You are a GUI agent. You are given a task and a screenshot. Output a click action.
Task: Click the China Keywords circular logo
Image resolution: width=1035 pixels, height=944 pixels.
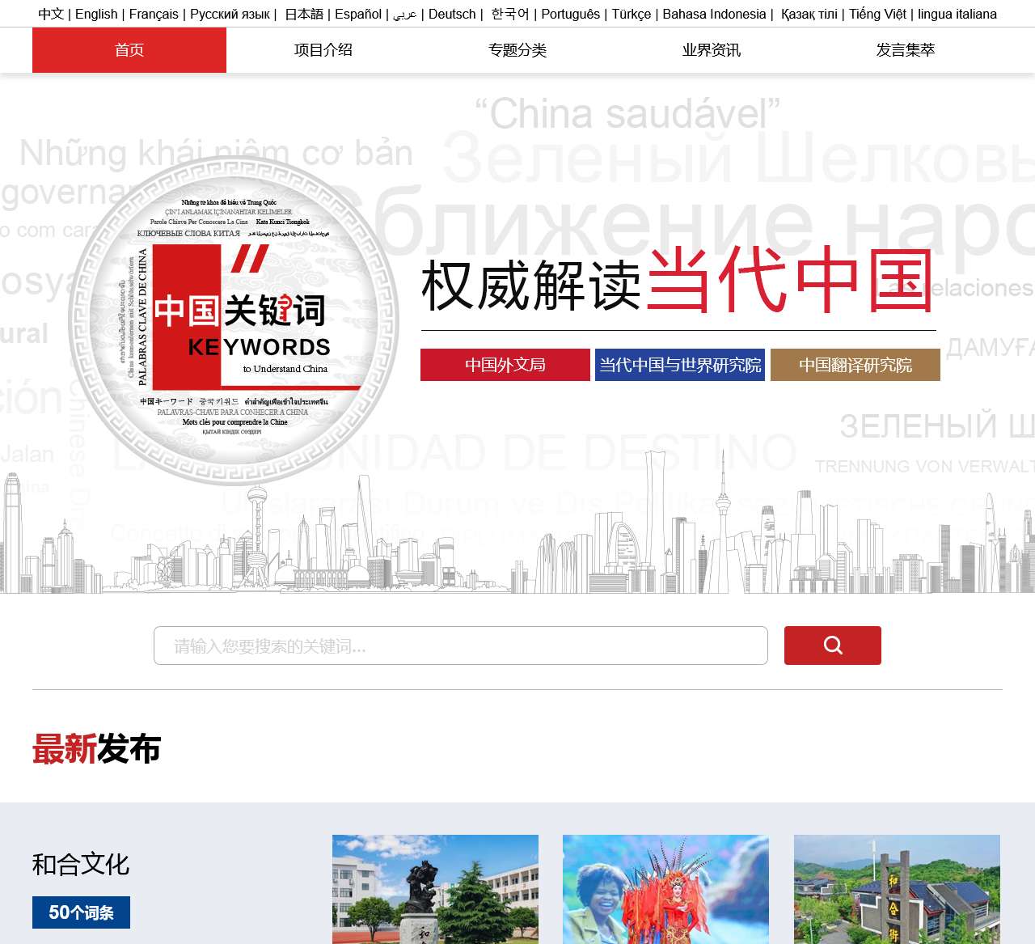tap(234, 320)
